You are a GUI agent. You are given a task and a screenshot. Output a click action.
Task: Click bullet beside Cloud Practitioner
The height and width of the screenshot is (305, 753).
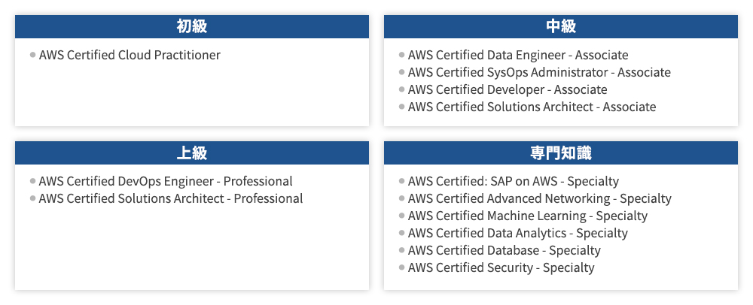tap(33, 55)
